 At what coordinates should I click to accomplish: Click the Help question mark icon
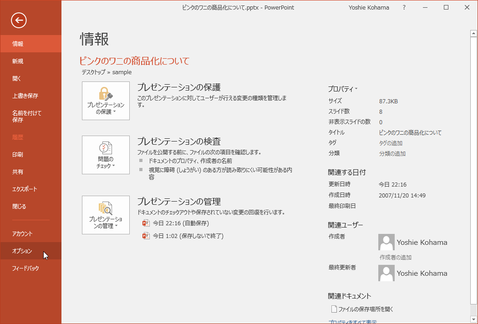click(404, 8)
